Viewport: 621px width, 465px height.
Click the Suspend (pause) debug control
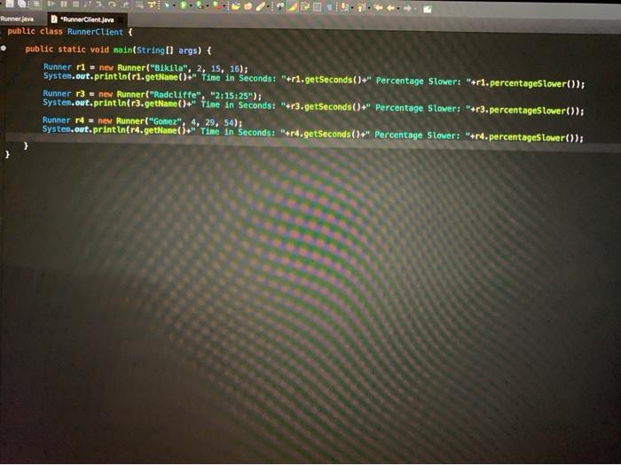pyautogui.click(x=64, y=4)
